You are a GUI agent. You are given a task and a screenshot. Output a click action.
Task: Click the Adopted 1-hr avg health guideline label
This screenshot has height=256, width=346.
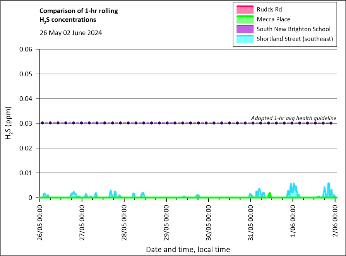point(293,118)
